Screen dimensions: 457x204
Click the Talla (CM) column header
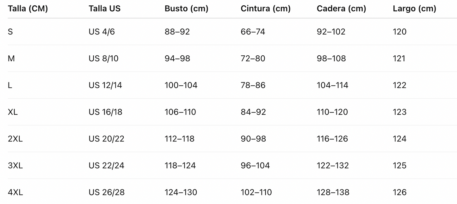coord(28,9)
